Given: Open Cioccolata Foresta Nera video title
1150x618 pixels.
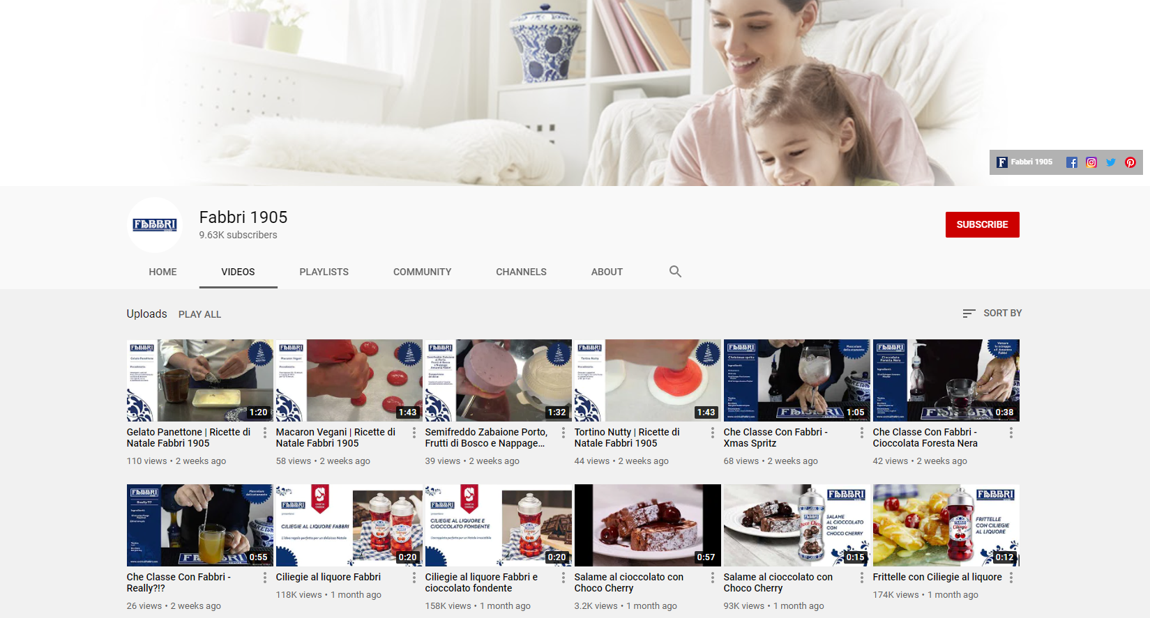Looking at the screenshot, I should 925,438.
